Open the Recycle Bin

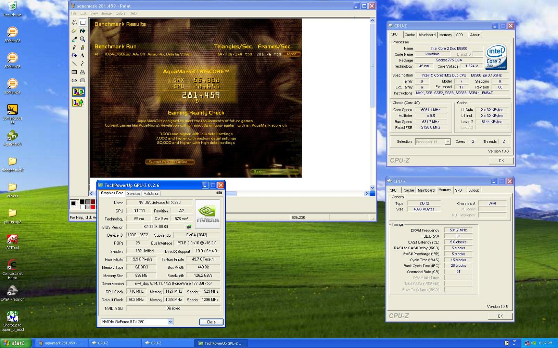[12, 9]
